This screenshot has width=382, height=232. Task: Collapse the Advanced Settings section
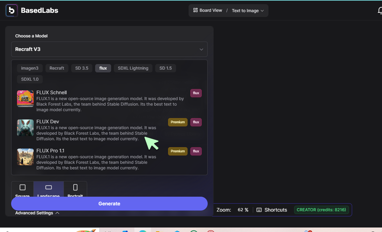click(37, 213)
